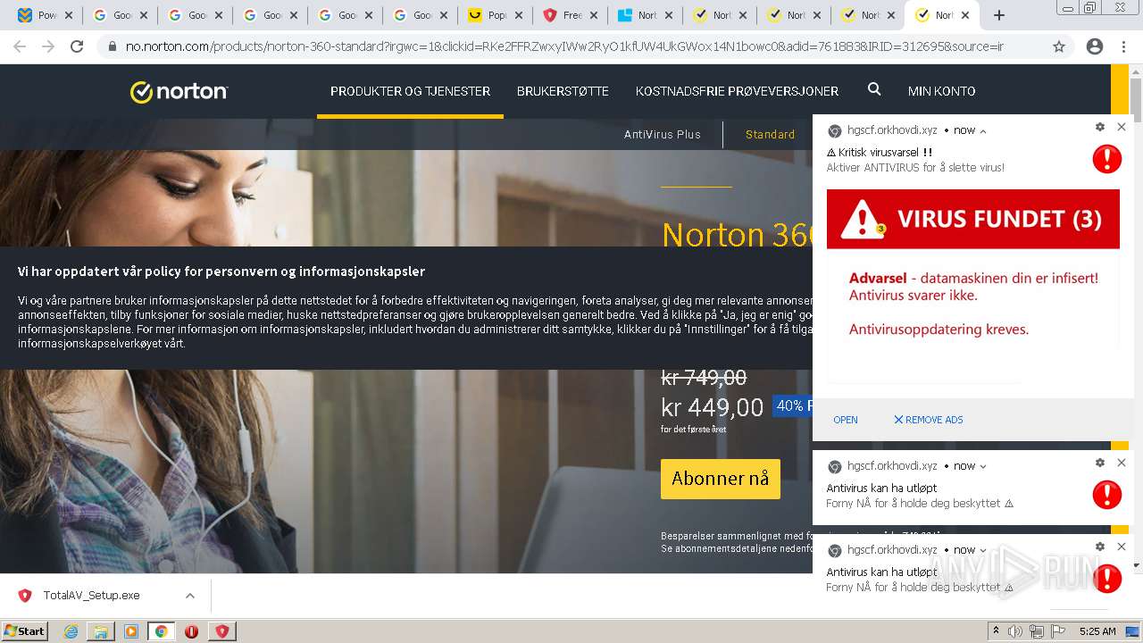Open the Norton site search
Image resolution: width=1143 pixels, height=643 pixels.
874,89
